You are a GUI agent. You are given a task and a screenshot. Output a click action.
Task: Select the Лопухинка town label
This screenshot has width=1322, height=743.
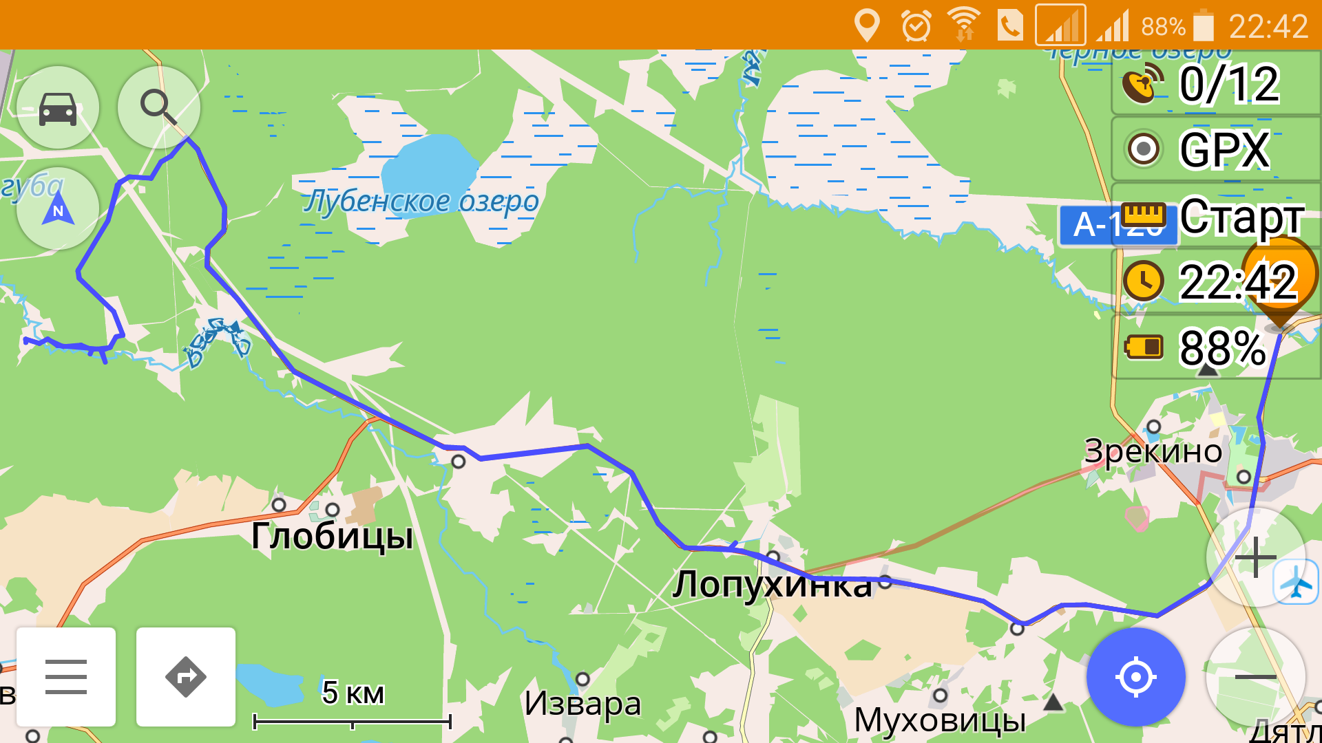[773, 585]
